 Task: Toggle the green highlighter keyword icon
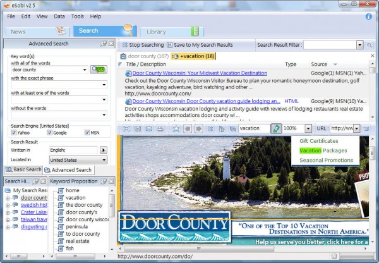[276, 128]
